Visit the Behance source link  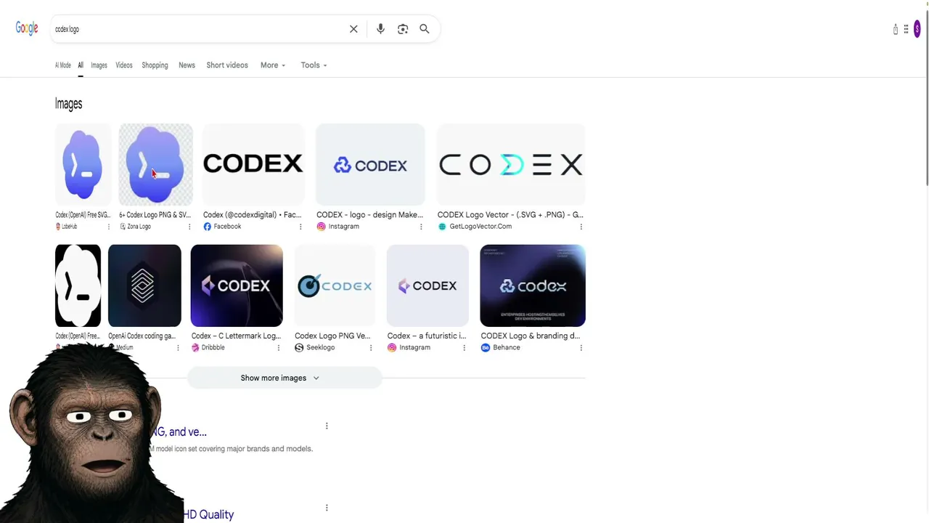[501, 348]
